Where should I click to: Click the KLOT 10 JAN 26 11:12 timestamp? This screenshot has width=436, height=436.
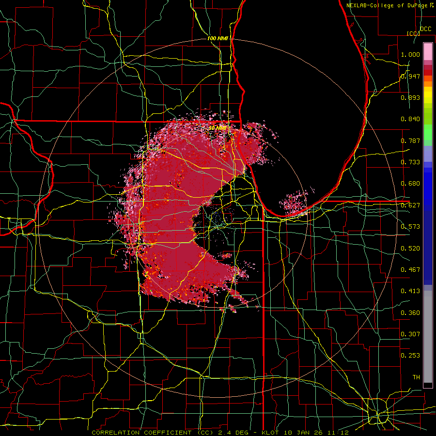[305, 433]
